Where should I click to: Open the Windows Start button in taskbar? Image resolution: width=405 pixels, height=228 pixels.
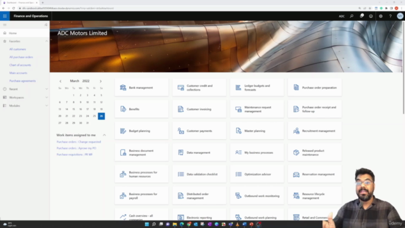[147, 224]
